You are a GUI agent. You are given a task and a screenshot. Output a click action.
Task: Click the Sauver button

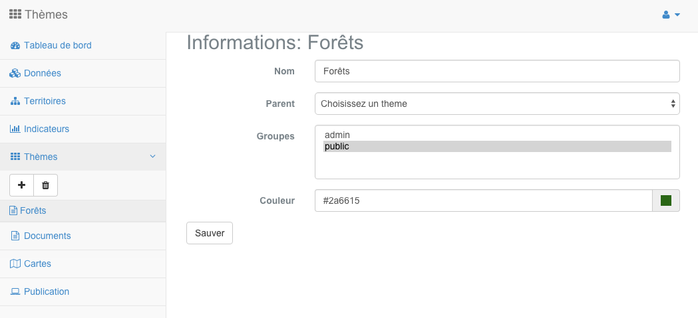209,233
